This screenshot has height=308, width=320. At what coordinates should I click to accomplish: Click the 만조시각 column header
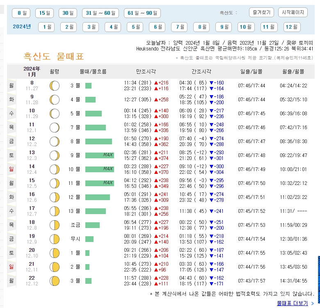coord(146,71)
